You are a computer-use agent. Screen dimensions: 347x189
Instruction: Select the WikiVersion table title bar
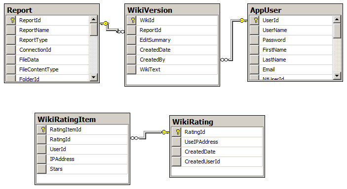172,10
